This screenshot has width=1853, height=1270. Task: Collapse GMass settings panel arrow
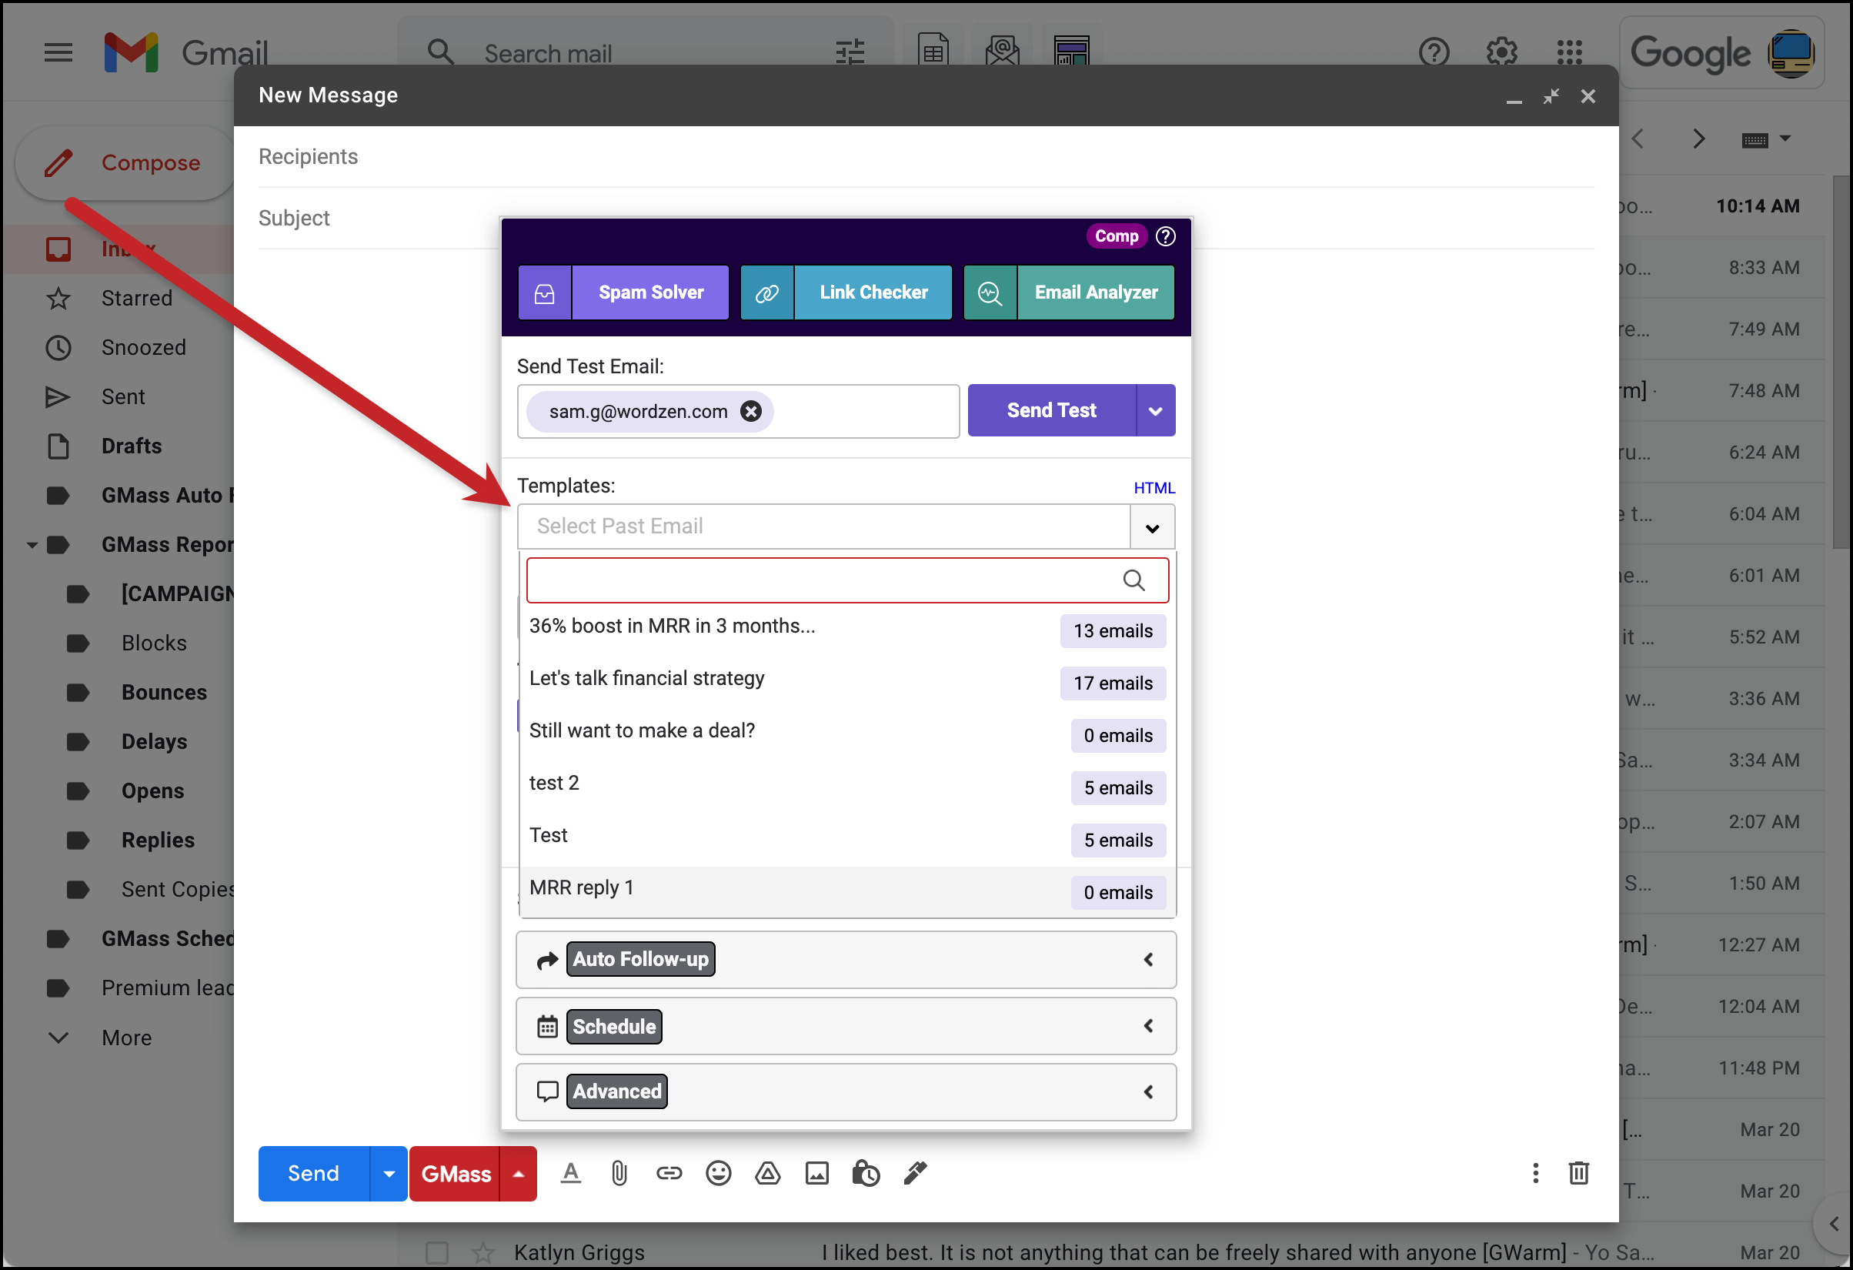pos(518,1174)
